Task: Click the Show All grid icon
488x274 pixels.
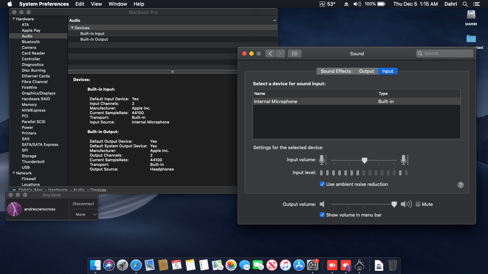Action: [x=294, y=54]
